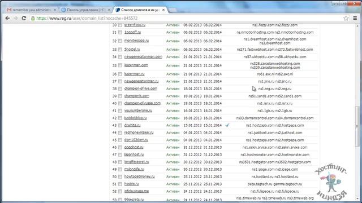This screenshot has width=362, height=203.
Task: Select checkbox for kaizenman.ru
Action: coord(120,74)
